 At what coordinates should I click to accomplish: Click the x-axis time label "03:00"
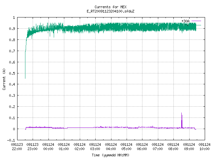[x=95, y=149]
